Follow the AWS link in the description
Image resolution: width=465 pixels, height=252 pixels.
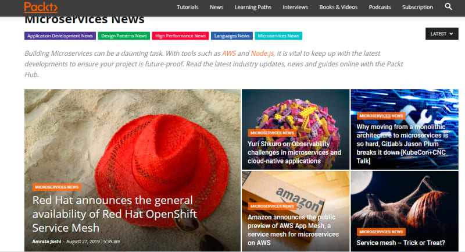point(228,54)
